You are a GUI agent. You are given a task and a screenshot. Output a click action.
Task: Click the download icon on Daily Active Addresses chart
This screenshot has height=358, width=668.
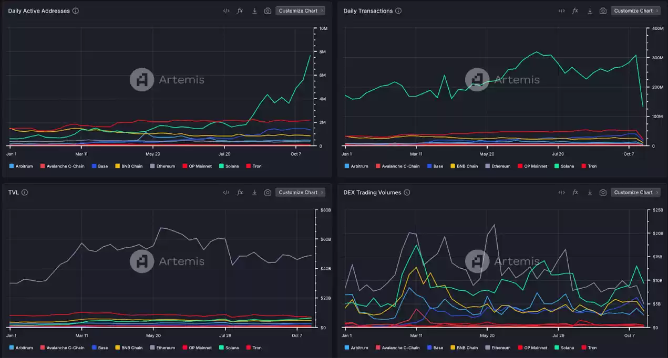tap(254, 10)
